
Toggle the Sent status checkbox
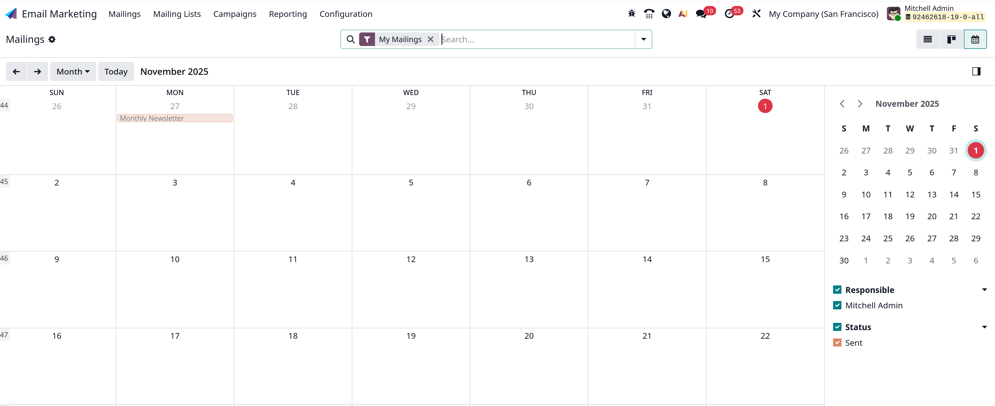[x=838, y=343]
